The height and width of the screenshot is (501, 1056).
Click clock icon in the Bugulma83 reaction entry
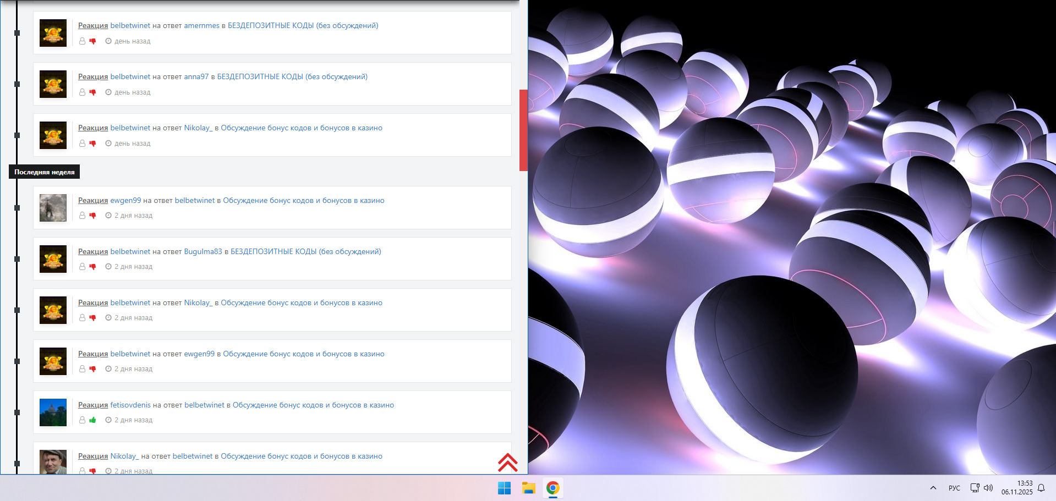coord(108,267)
